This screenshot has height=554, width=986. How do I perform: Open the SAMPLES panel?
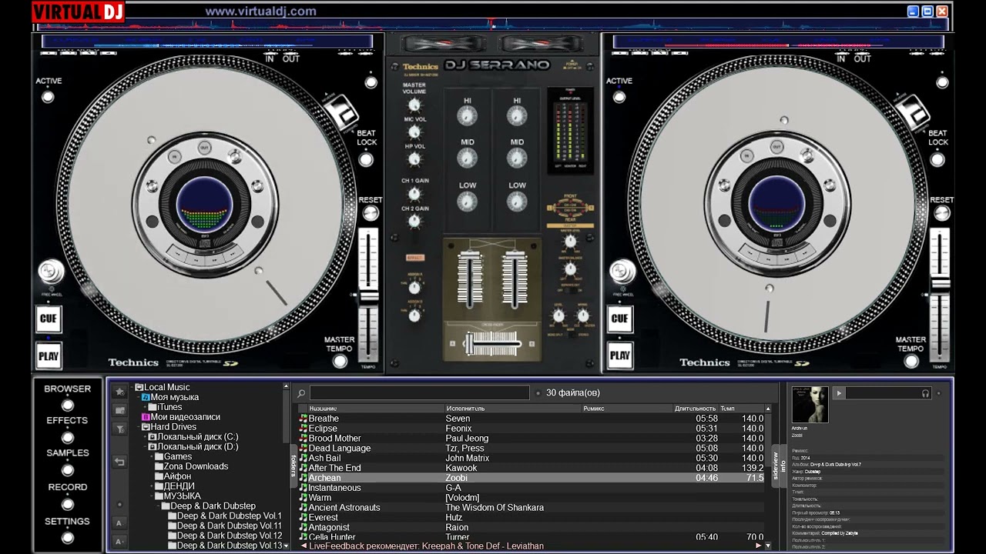pos(68,469)
